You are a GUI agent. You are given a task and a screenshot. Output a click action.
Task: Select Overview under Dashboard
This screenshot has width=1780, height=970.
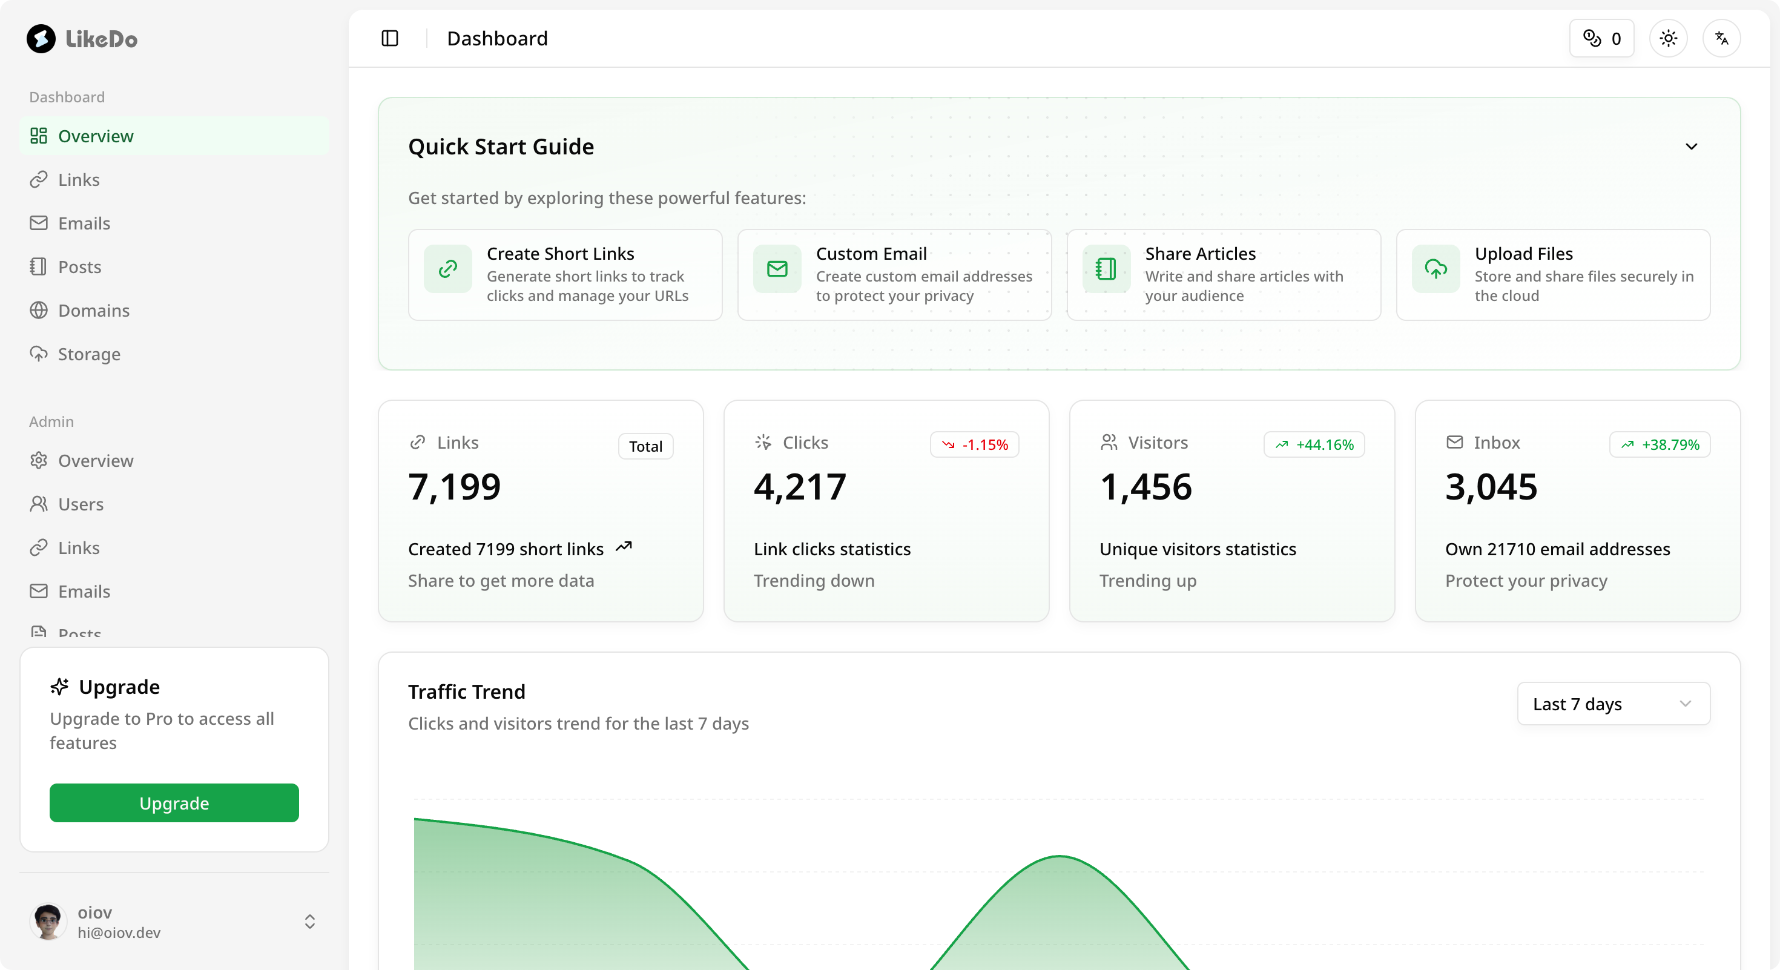pyautogui.click(x=96, y=136)
